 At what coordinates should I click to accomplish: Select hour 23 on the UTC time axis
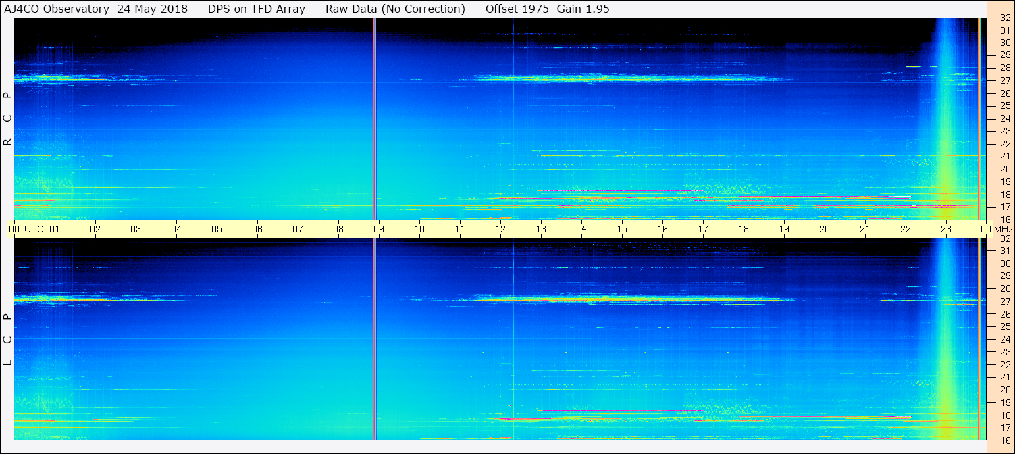click(946, 229)
